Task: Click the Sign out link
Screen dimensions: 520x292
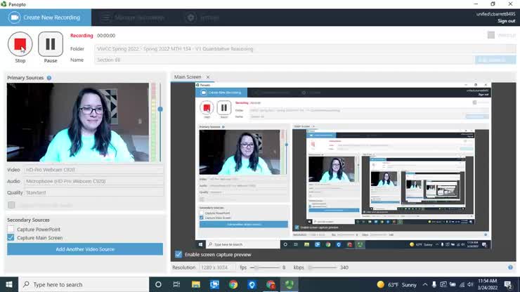Action: point(506,21)
